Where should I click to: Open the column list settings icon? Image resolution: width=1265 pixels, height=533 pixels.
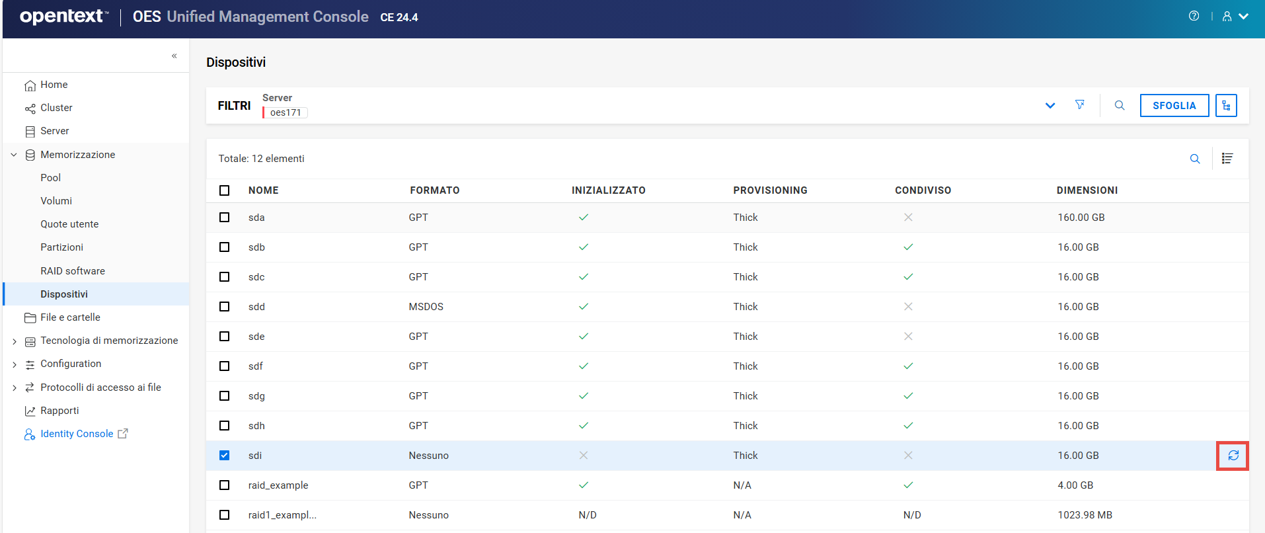(x=1227, y=159)
